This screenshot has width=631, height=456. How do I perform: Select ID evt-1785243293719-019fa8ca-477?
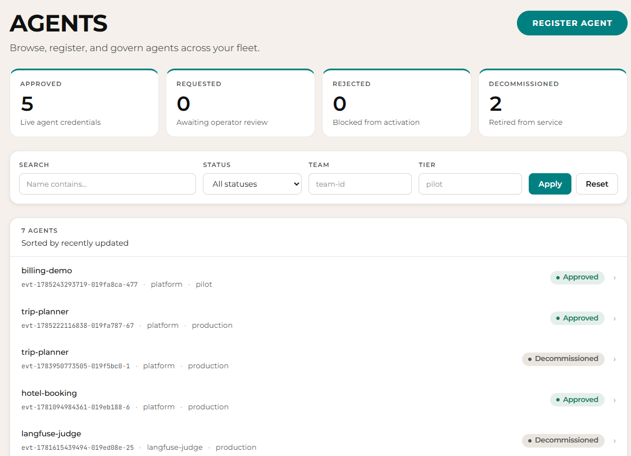tap(80, 285)
